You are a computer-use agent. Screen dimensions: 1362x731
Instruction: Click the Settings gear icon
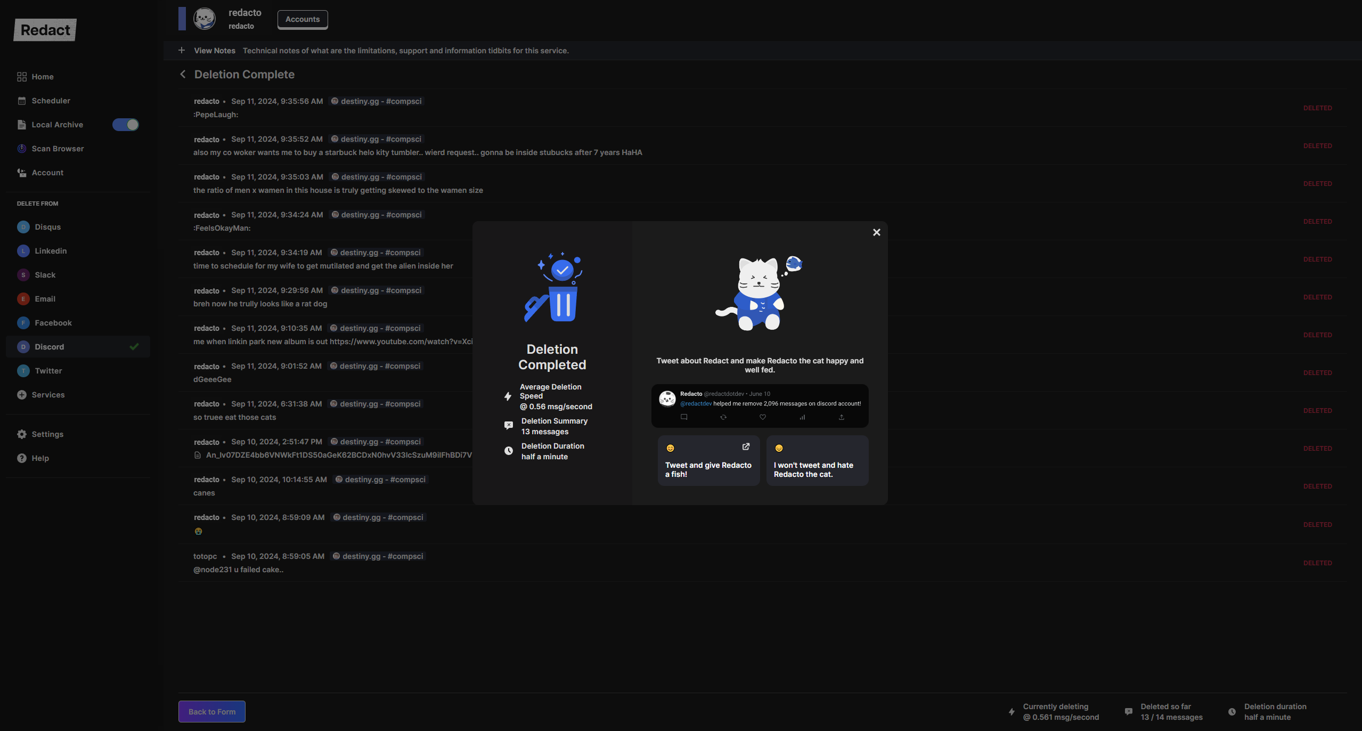click(22, 434)
